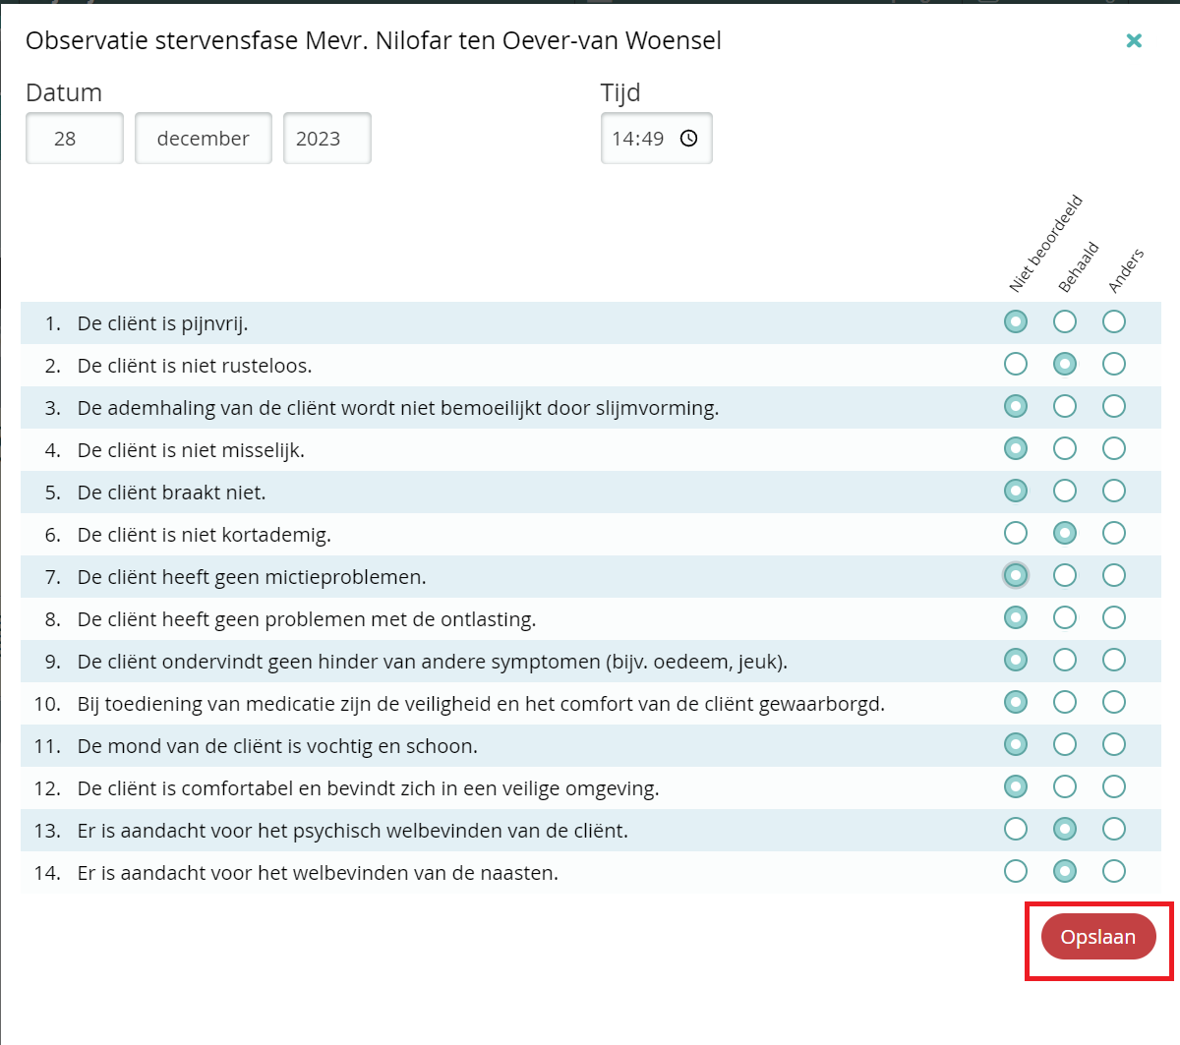Screen dimensions: 1180x1045
Task: Select Behaald for mictieproblemen statement
Action: point(1065,575)
